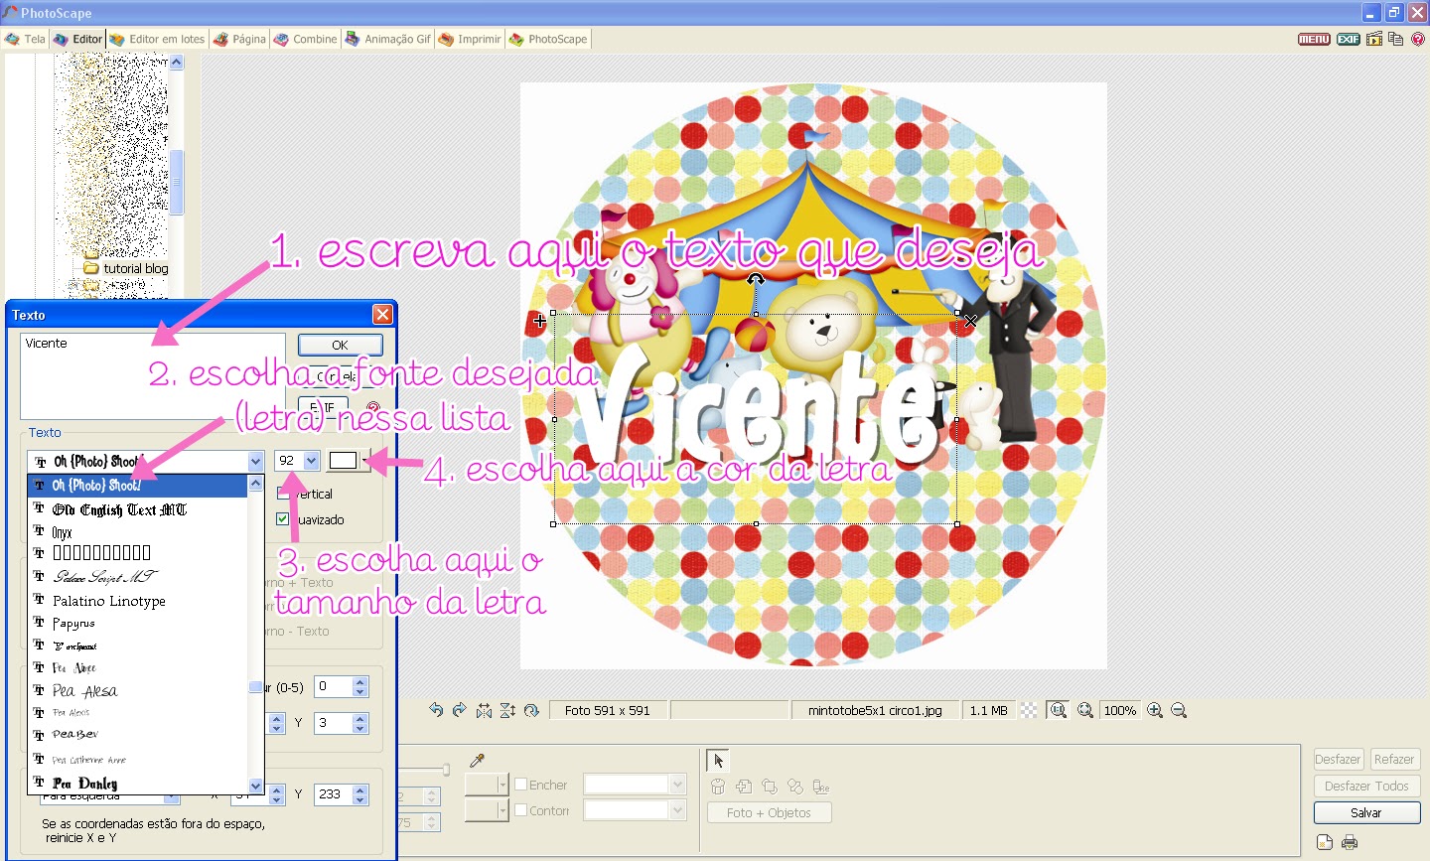This screenshot has width=1430, height=861.
Task: Select the Old English Text MT font
Action: tap(137, 509)
